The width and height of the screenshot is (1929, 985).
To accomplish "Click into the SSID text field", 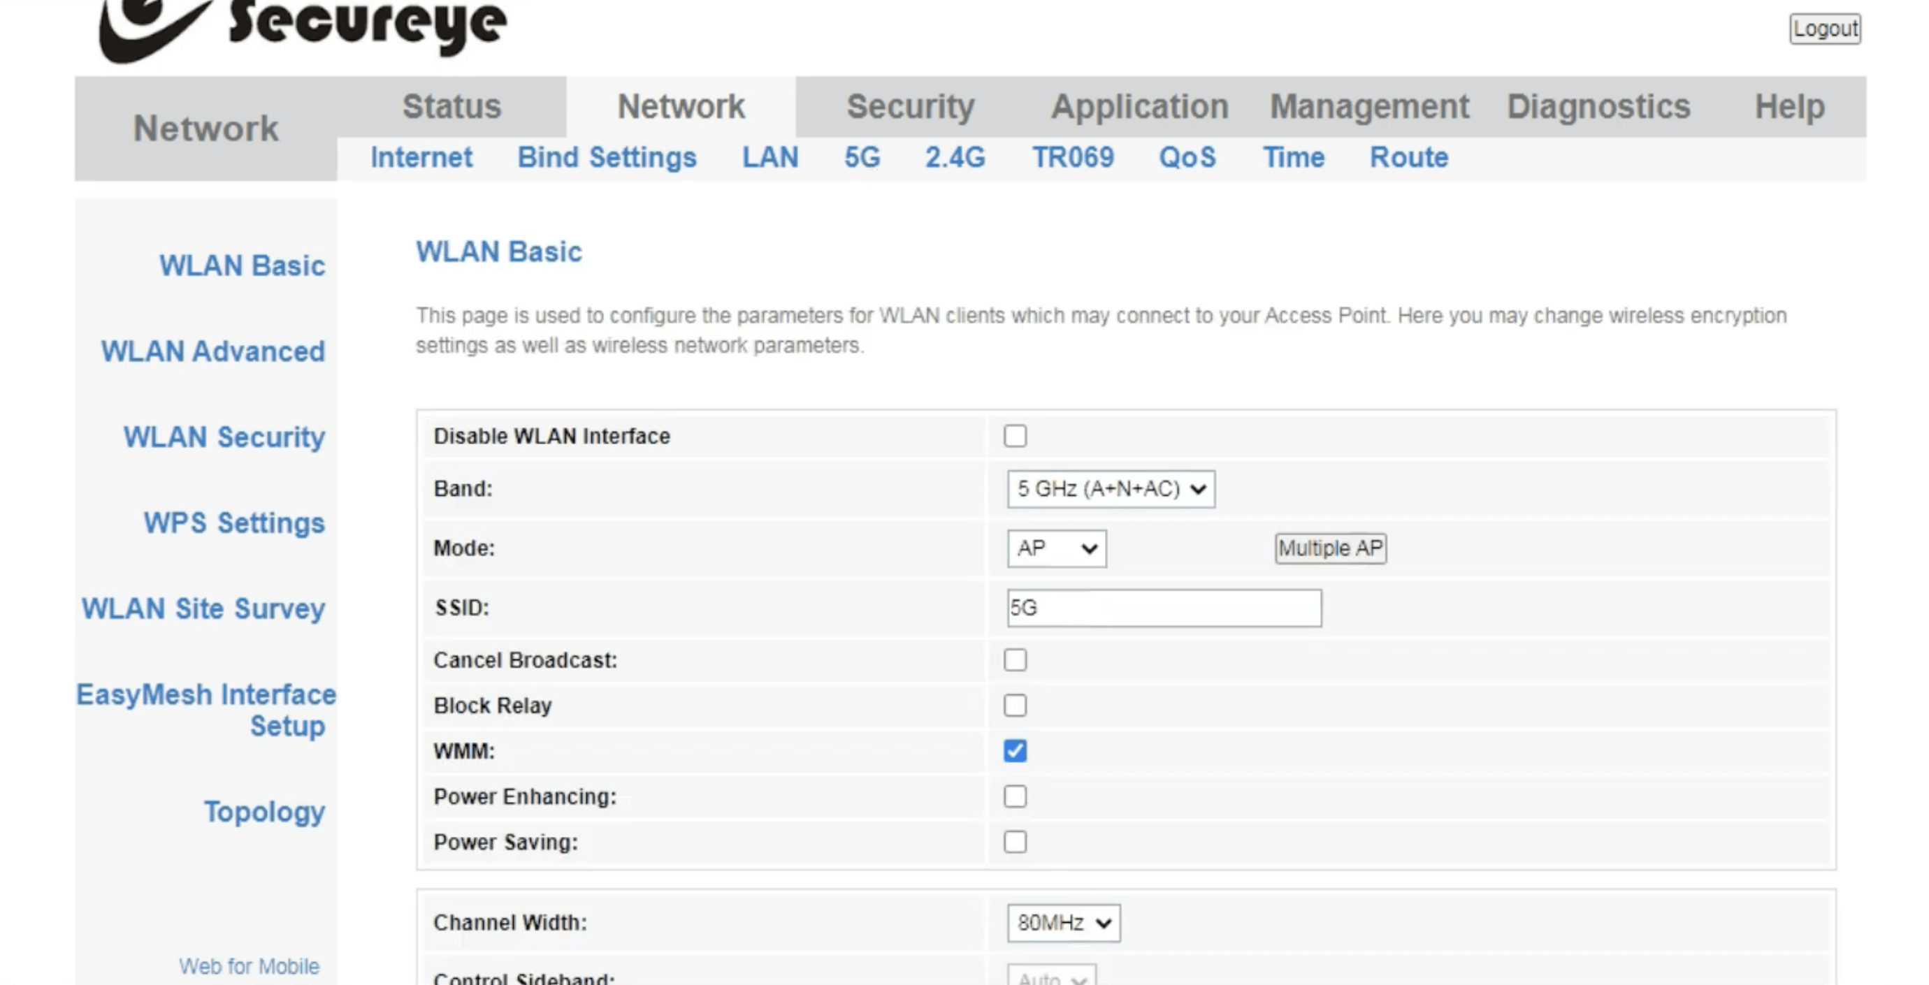I will click(x=1164, y=608).
